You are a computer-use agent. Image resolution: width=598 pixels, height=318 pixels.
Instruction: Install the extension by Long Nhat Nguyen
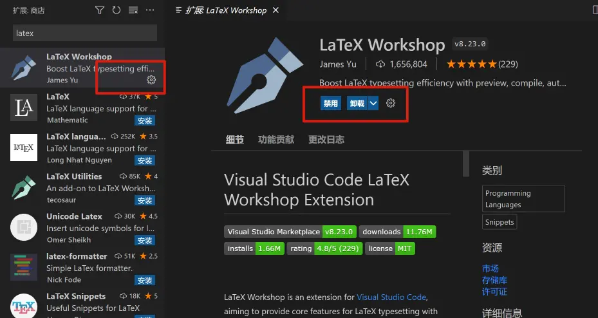pos(145,160)
